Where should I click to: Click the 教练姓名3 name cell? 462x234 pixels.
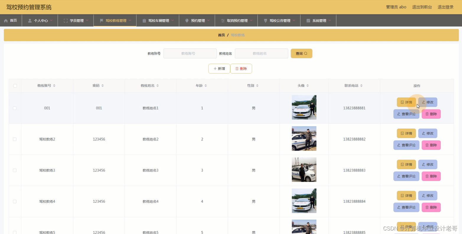pyautogui.click(x=151, y=170)
